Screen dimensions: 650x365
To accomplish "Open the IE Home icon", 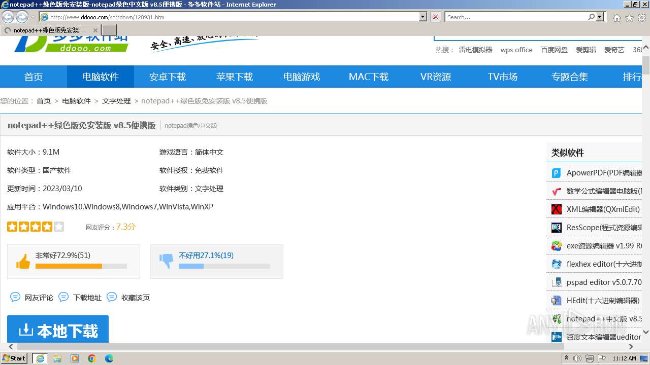I will tap(616, 18).
